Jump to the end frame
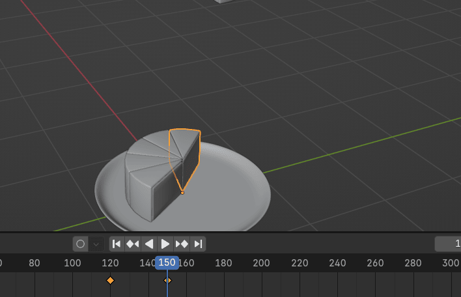461x297 pixels. (x=199, y=244)
